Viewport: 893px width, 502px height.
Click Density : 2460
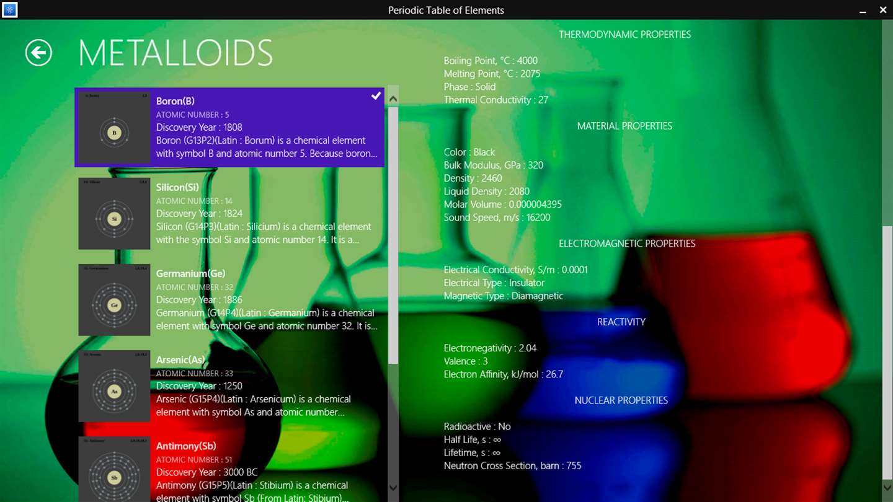pos(473,178)
